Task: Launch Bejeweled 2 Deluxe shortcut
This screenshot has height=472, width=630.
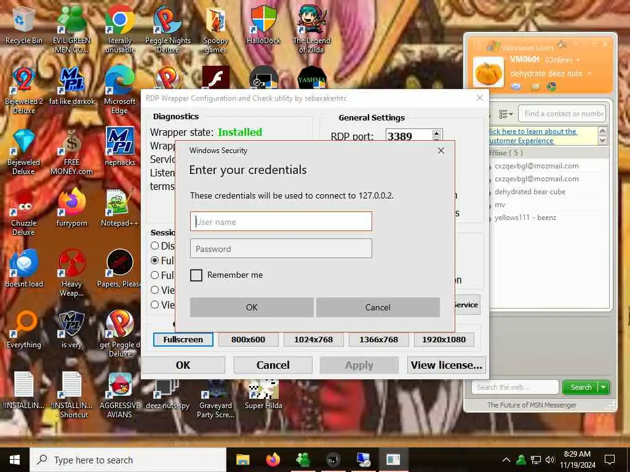Action: 24,91
